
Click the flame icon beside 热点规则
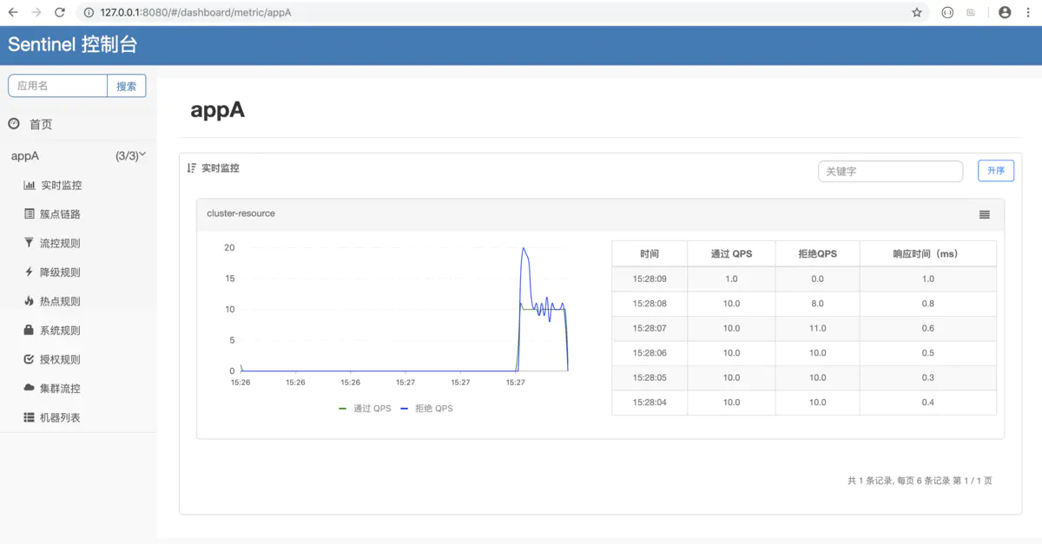click(x=30, y=301)
